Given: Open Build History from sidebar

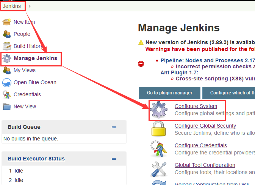Looking at the screenshot, I should tap(28, 46).
